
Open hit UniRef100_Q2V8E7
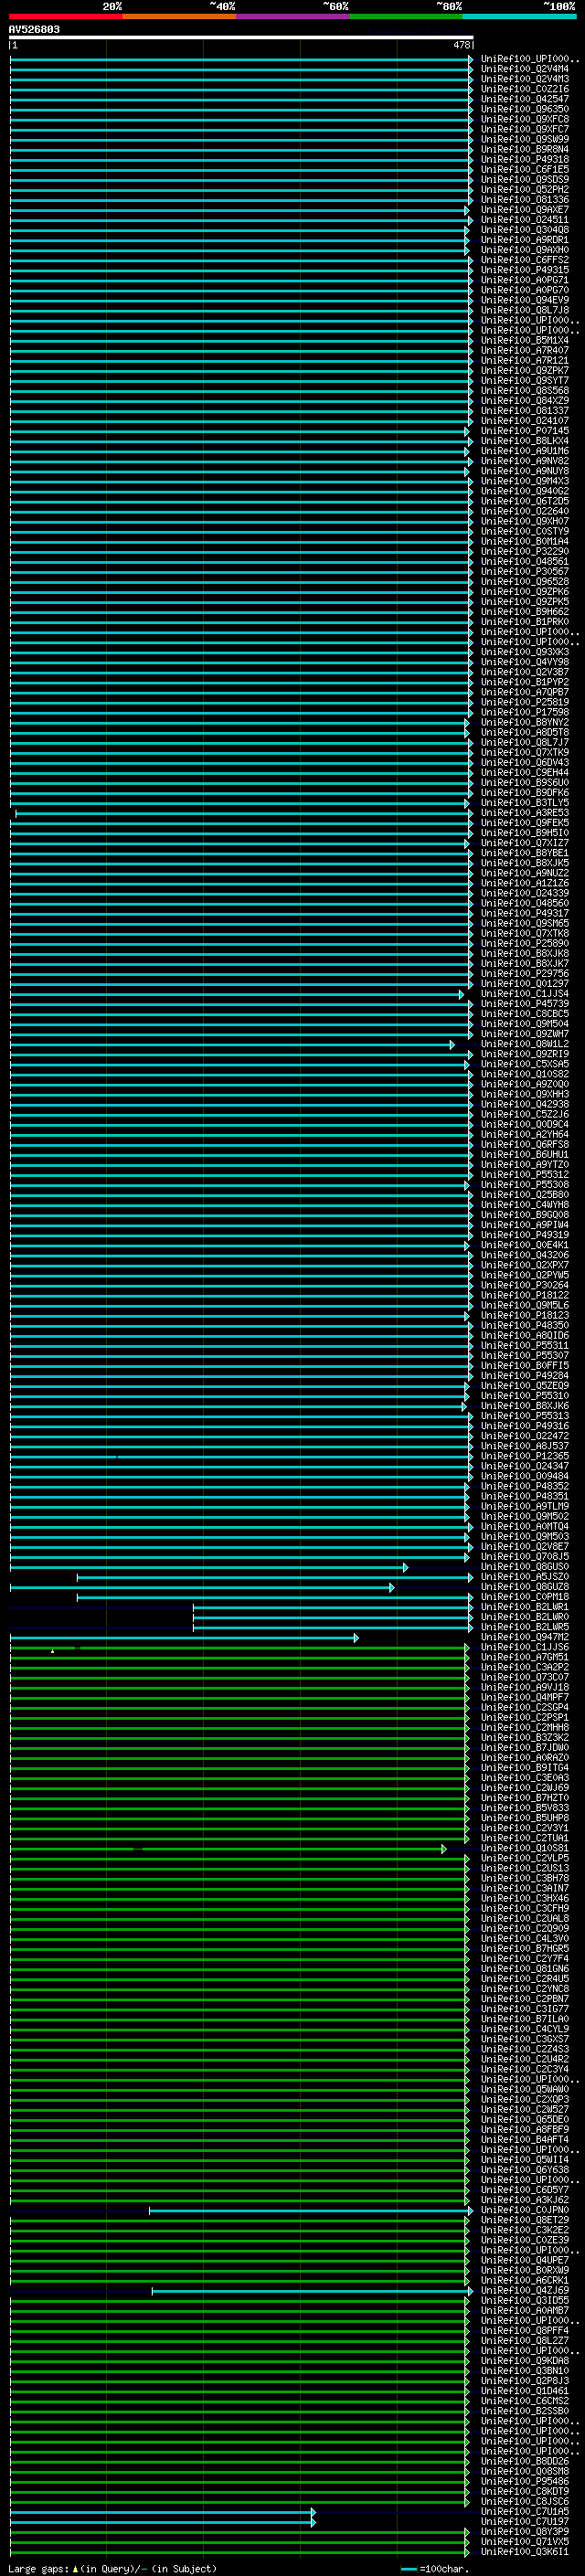click(x=524, y=1547)
